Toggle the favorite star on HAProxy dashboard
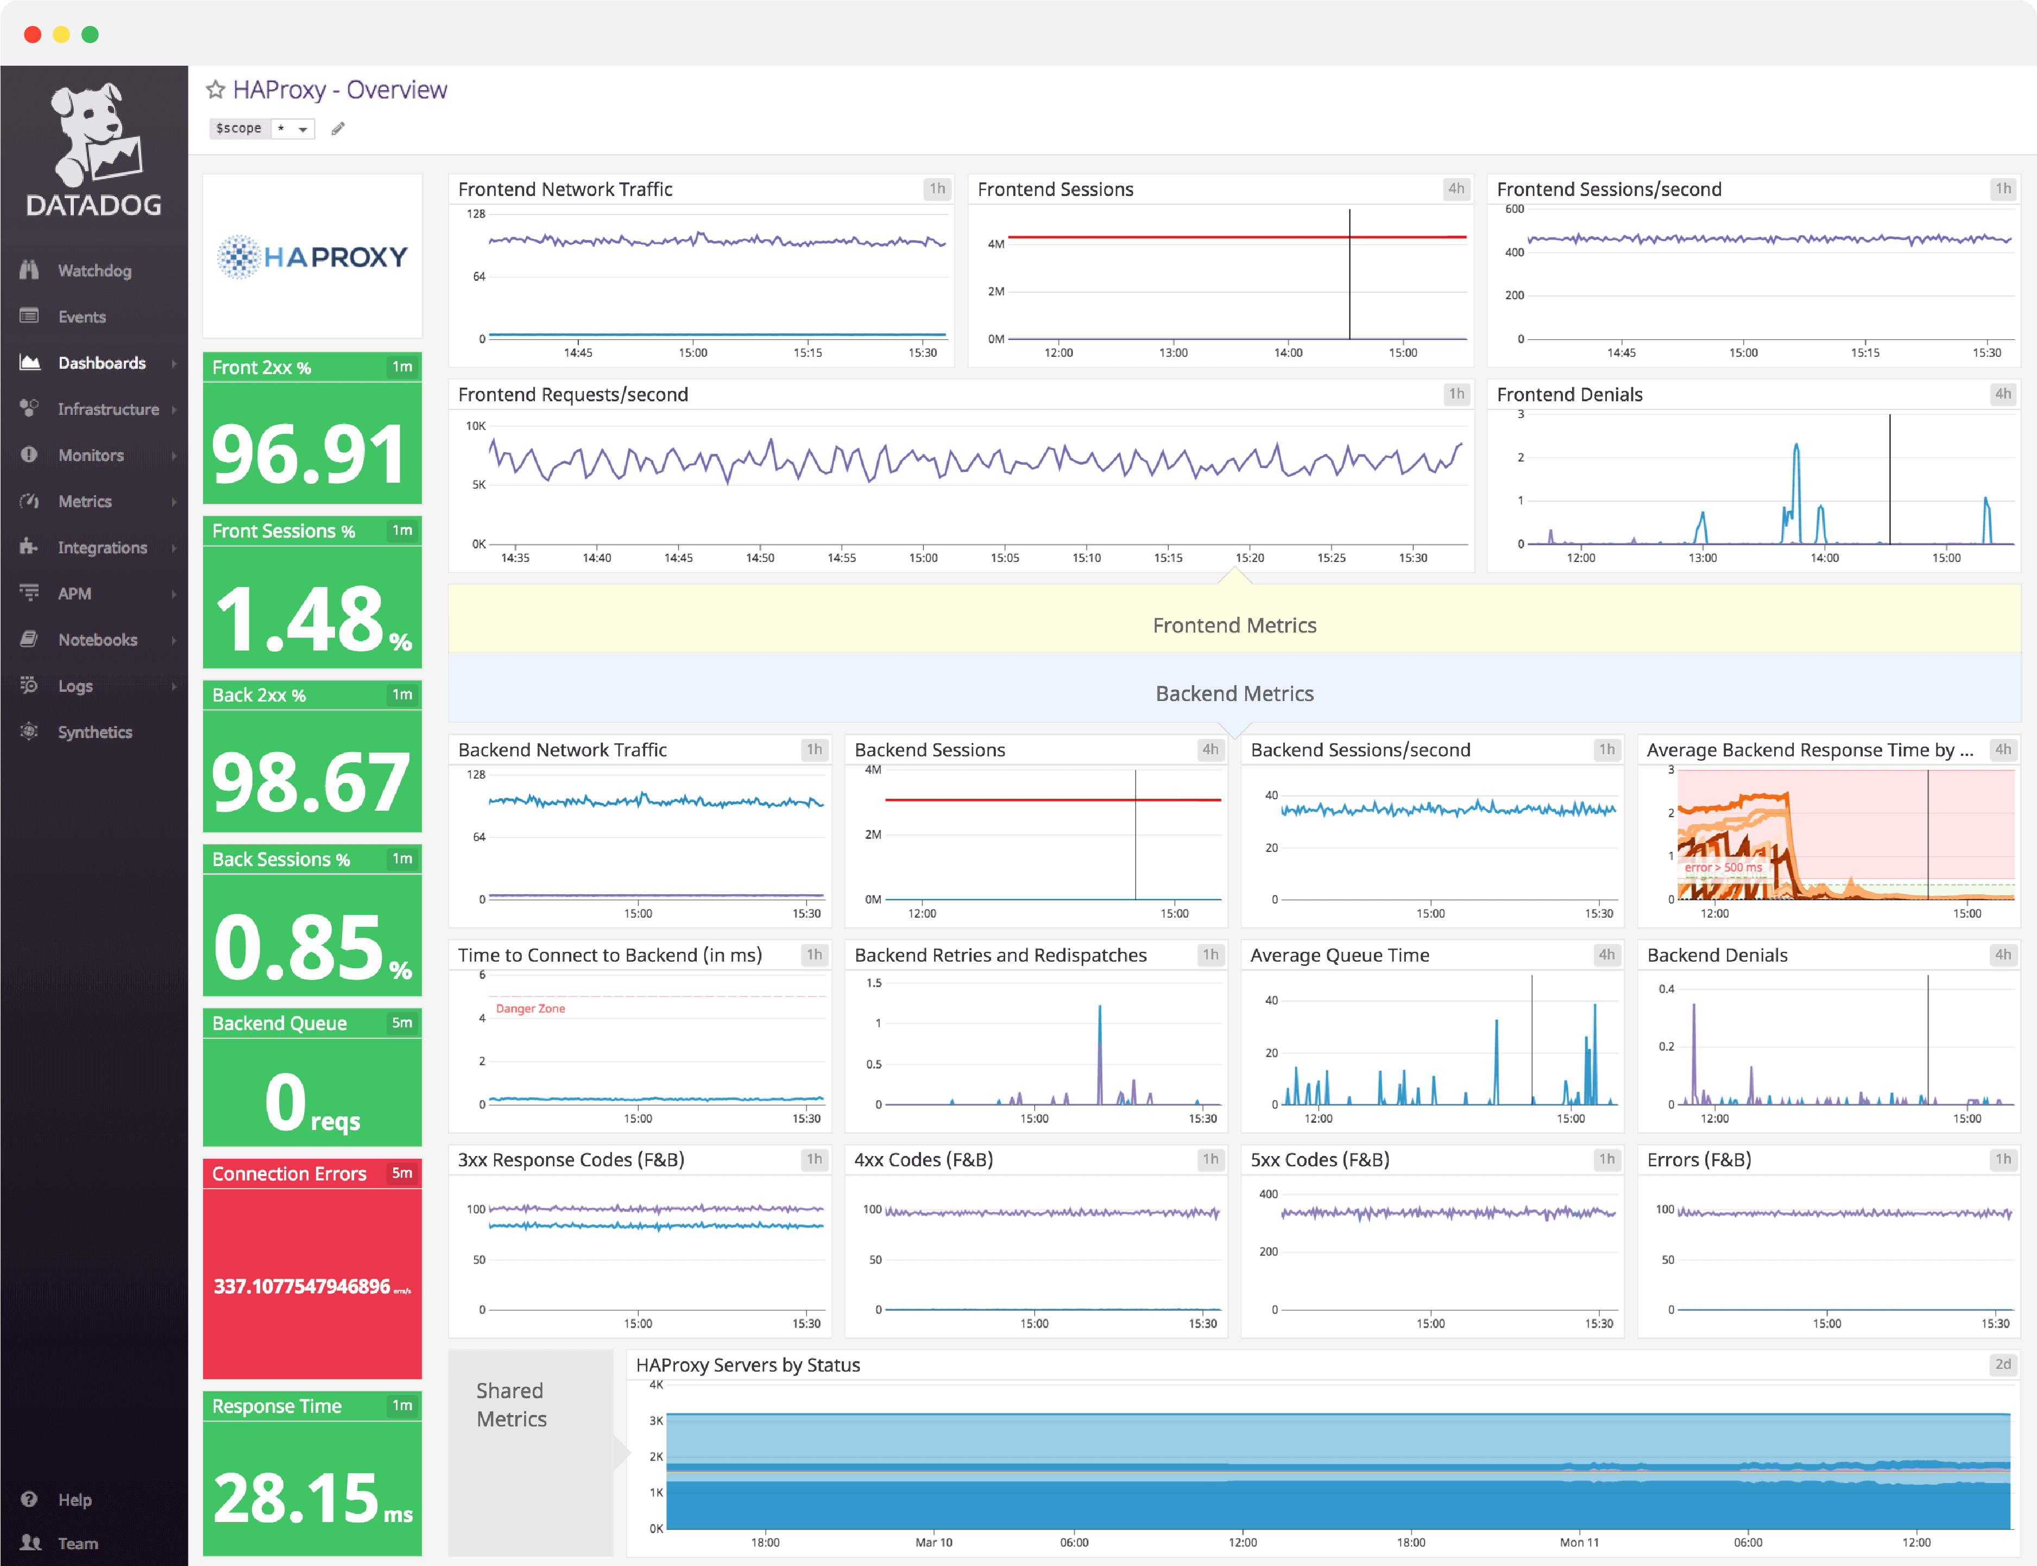Image resolution: width=2037 pixels, height=1566 pixels. [216, 90]
